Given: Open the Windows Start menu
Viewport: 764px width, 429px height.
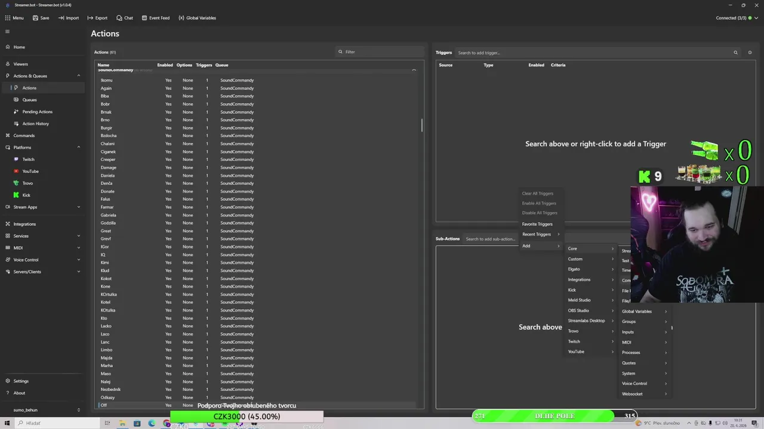Looking at the screenshot, I should 7,423.
